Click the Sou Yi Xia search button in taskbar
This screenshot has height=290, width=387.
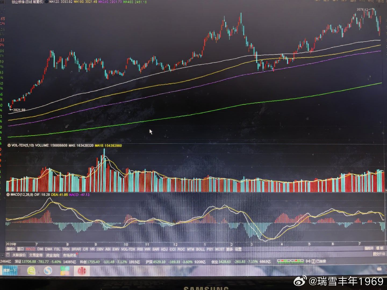coord(10,270)
